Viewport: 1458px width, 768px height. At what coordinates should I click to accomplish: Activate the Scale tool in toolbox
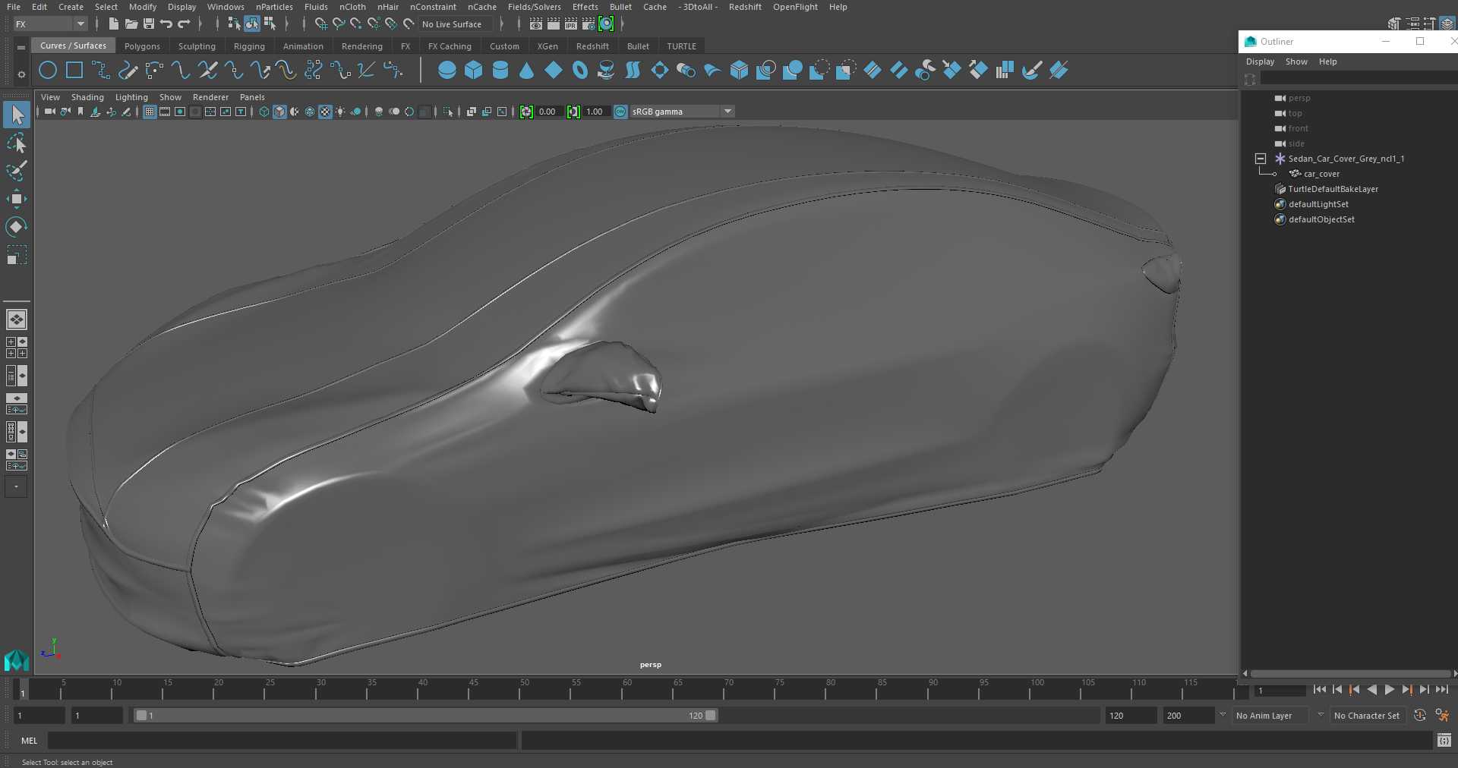point(17,255)
